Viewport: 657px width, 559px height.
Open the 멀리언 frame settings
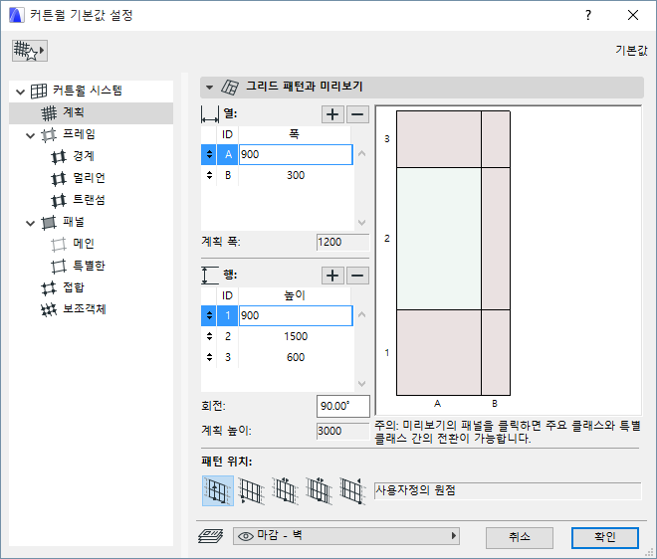pos(89,178)
